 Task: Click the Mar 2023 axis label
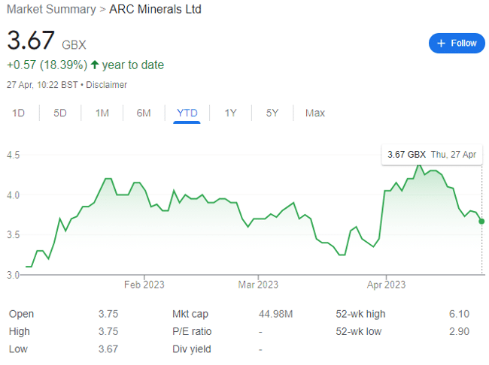(x=258, y=285)
